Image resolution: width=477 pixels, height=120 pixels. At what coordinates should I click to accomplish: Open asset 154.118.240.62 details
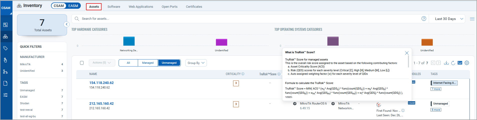101,83
